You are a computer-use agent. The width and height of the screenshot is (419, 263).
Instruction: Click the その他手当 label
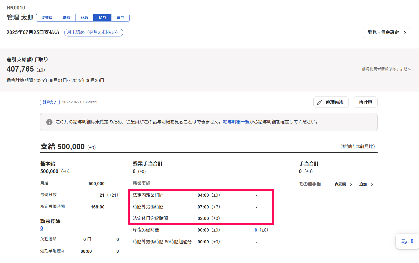pyautogui.click(x=310, y=184)
